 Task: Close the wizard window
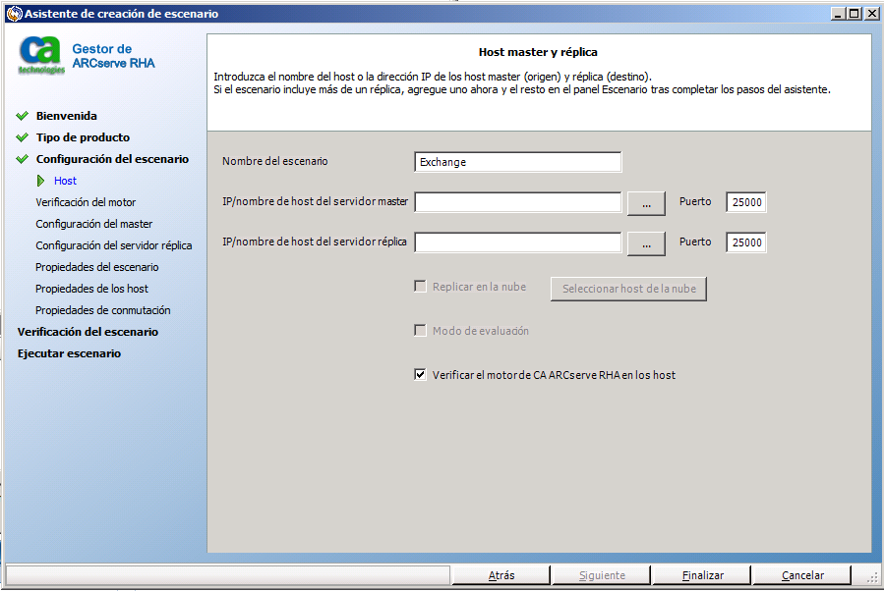tap(871, 14)
